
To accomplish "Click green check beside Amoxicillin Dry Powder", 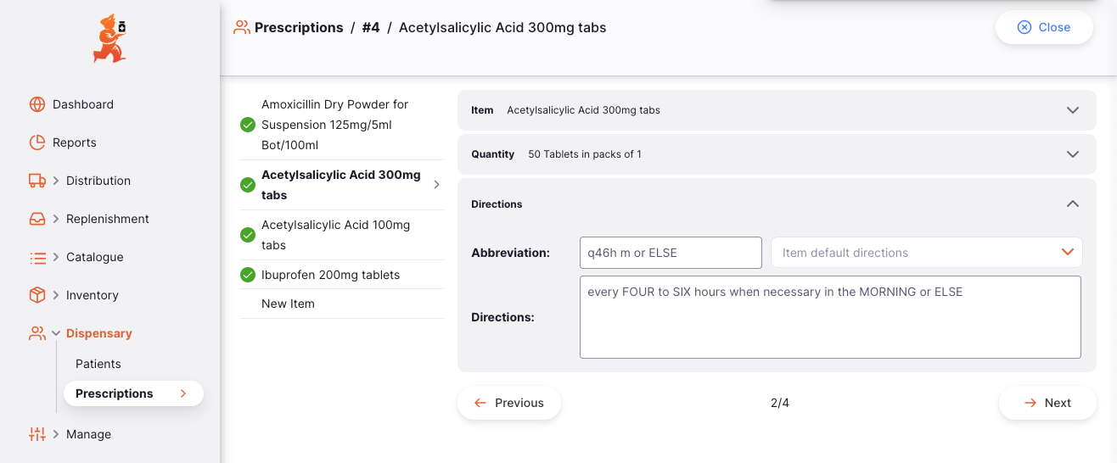I will [x=248, y=125].
